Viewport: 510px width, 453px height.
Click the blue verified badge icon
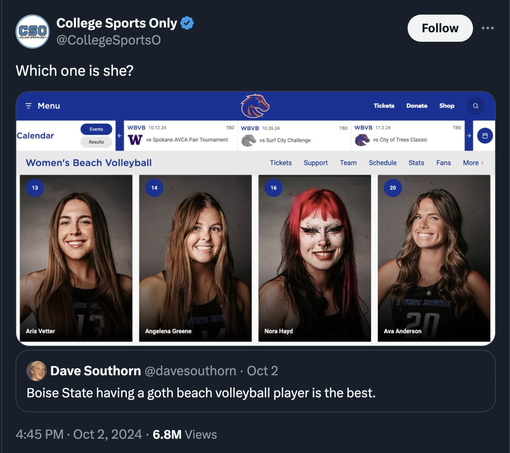pyautogui.click(x=187, y=23)
